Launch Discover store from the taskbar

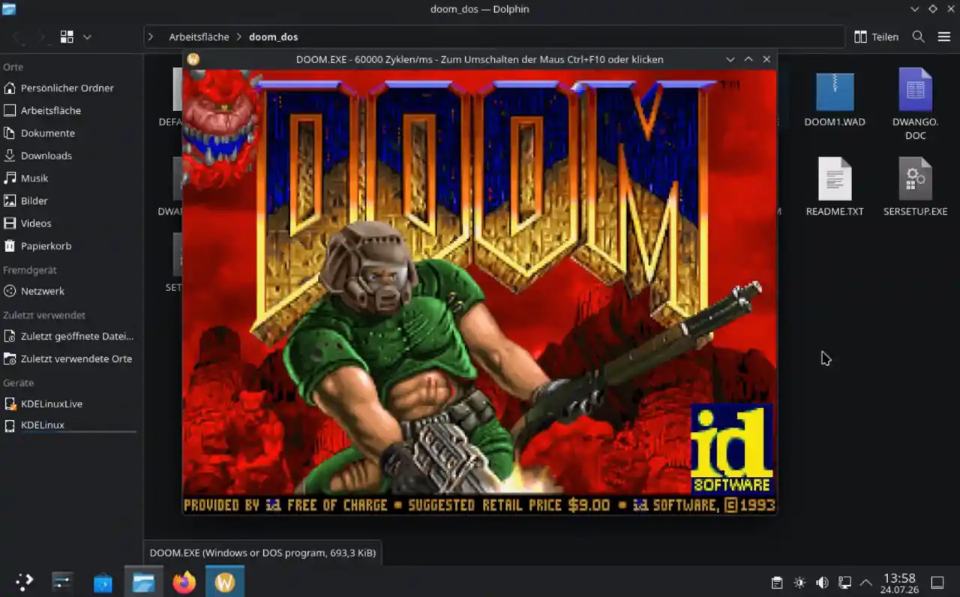pyautogui.click(x=103, y=582)
